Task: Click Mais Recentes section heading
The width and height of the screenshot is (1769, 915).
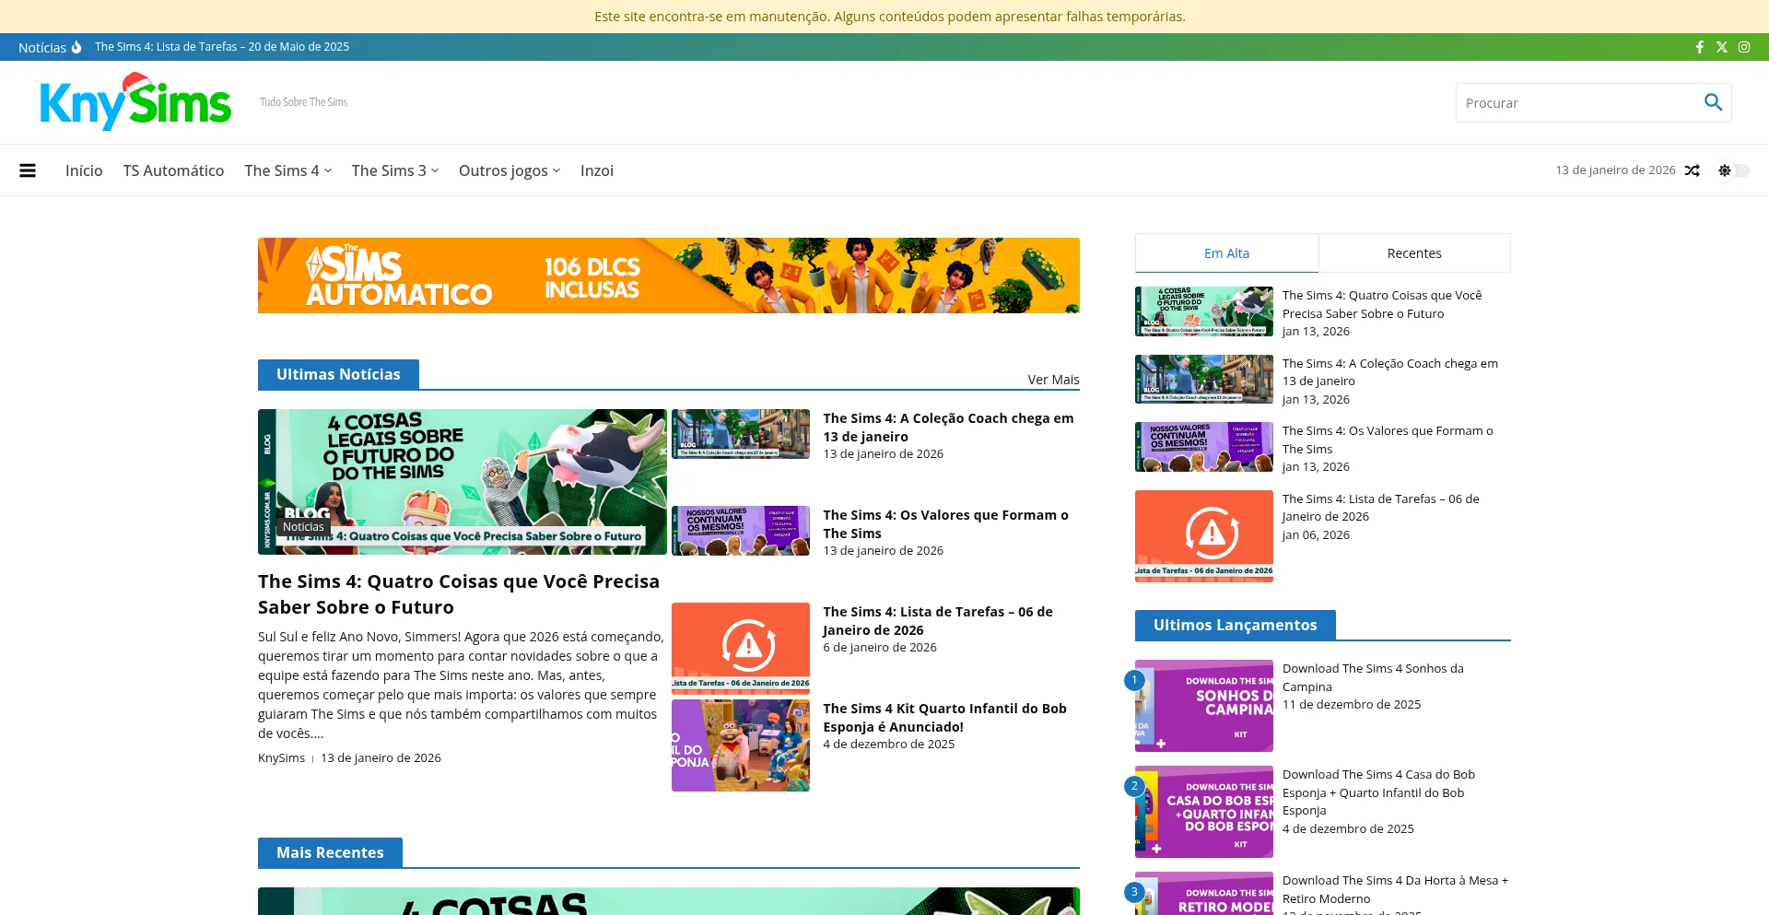Action: (330, 852)
